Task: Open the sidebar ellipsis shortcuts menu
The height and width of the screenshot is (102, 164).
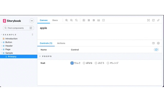Action: [32, 21]
